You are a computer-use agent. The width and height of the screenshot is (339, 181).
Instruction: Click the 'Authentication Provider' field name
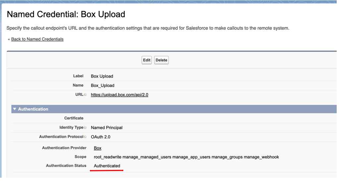point(64,148)
